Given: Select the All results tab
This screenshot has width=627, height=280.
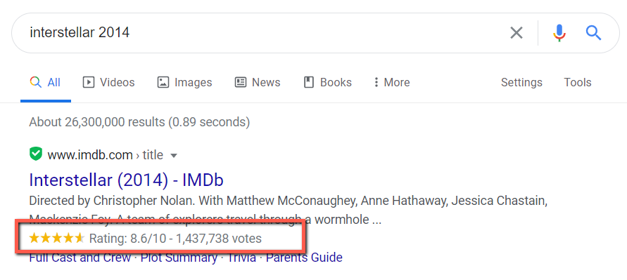Looking at the screenshot, I should point(46,83).
